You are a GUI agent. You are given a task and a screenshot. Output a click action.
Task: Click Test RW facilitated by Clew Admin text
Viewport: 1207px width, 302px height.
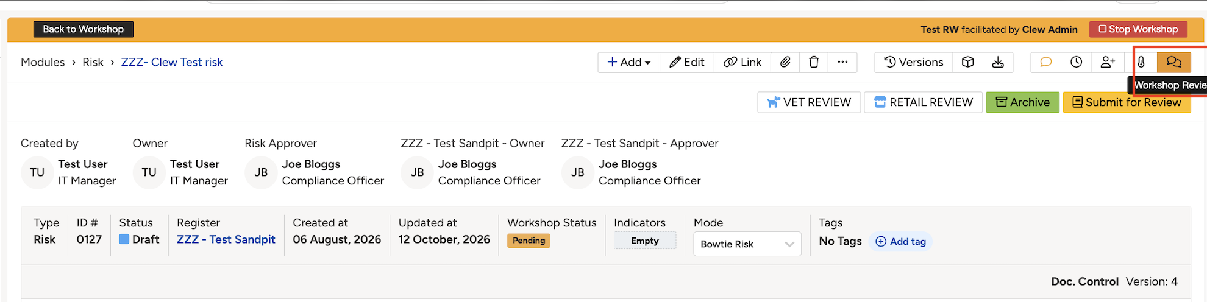(x=999, y=29)
